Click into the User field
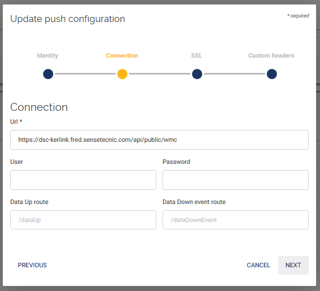This screenshot has width=320, height=291. (x=83, y=180)
